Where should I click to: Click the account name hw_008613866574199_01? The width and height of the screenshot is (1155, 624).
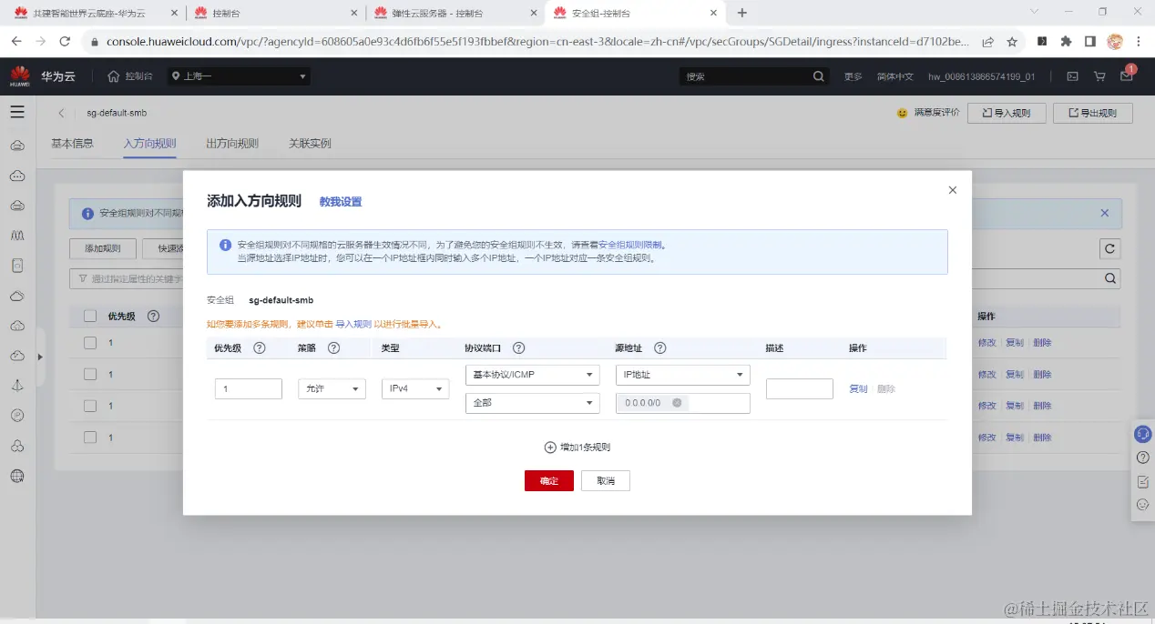982,76
